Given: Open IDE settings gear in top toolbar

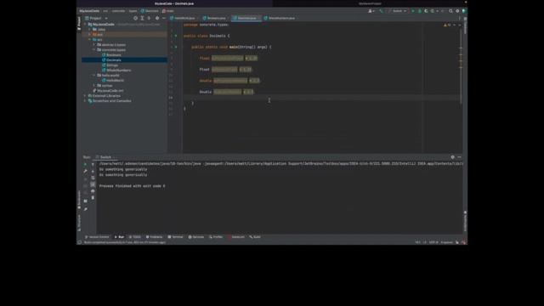Looking at the screenshot, I should [457, 11].
